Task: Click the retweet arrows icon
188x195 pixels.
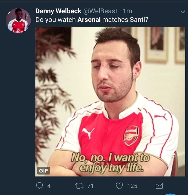Action: (x=79, y=186)
